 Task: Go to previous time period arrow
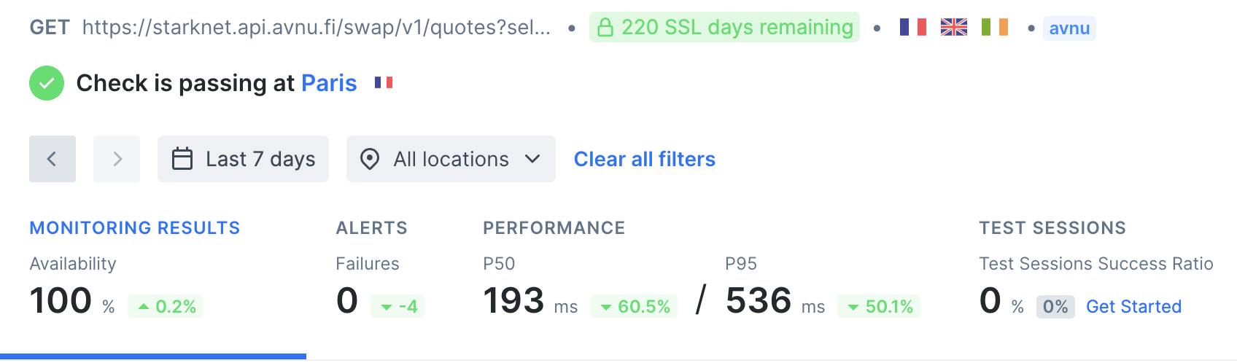[53, 159]
